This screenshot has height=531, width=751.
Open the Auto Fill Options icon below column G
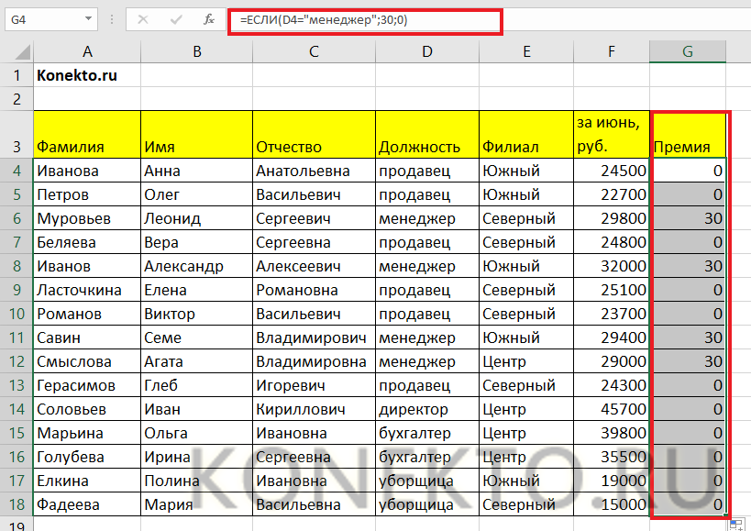[x=736, y=525]
